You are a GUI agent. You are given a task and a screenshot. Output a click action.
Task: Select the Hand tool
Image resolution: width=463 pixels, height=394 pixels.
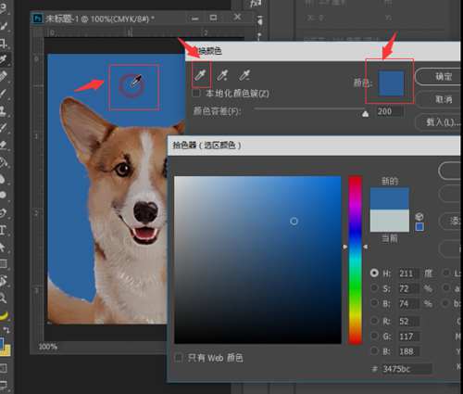(x=3, y=281)
